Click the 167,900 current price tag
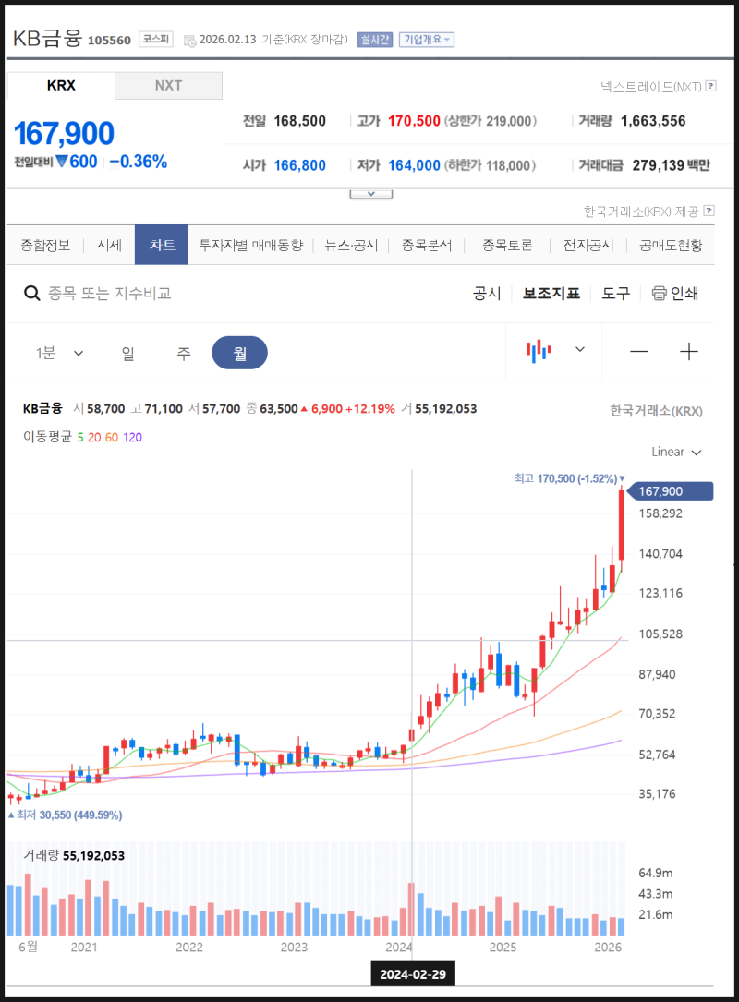739x1002 pixels. [670, 491]
